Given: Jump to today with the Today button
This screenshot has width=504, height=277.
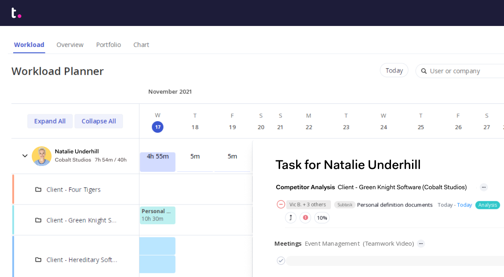Looking at the screenshot, I should pos(394,70).
